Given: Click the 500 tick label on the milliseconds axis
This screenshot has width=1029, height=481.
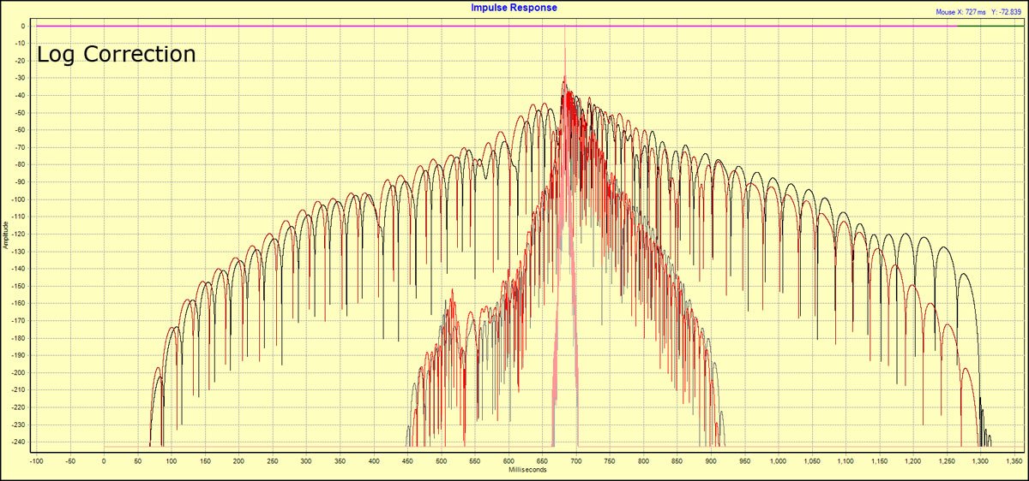Looking at the screenshot, I should 442,460.
